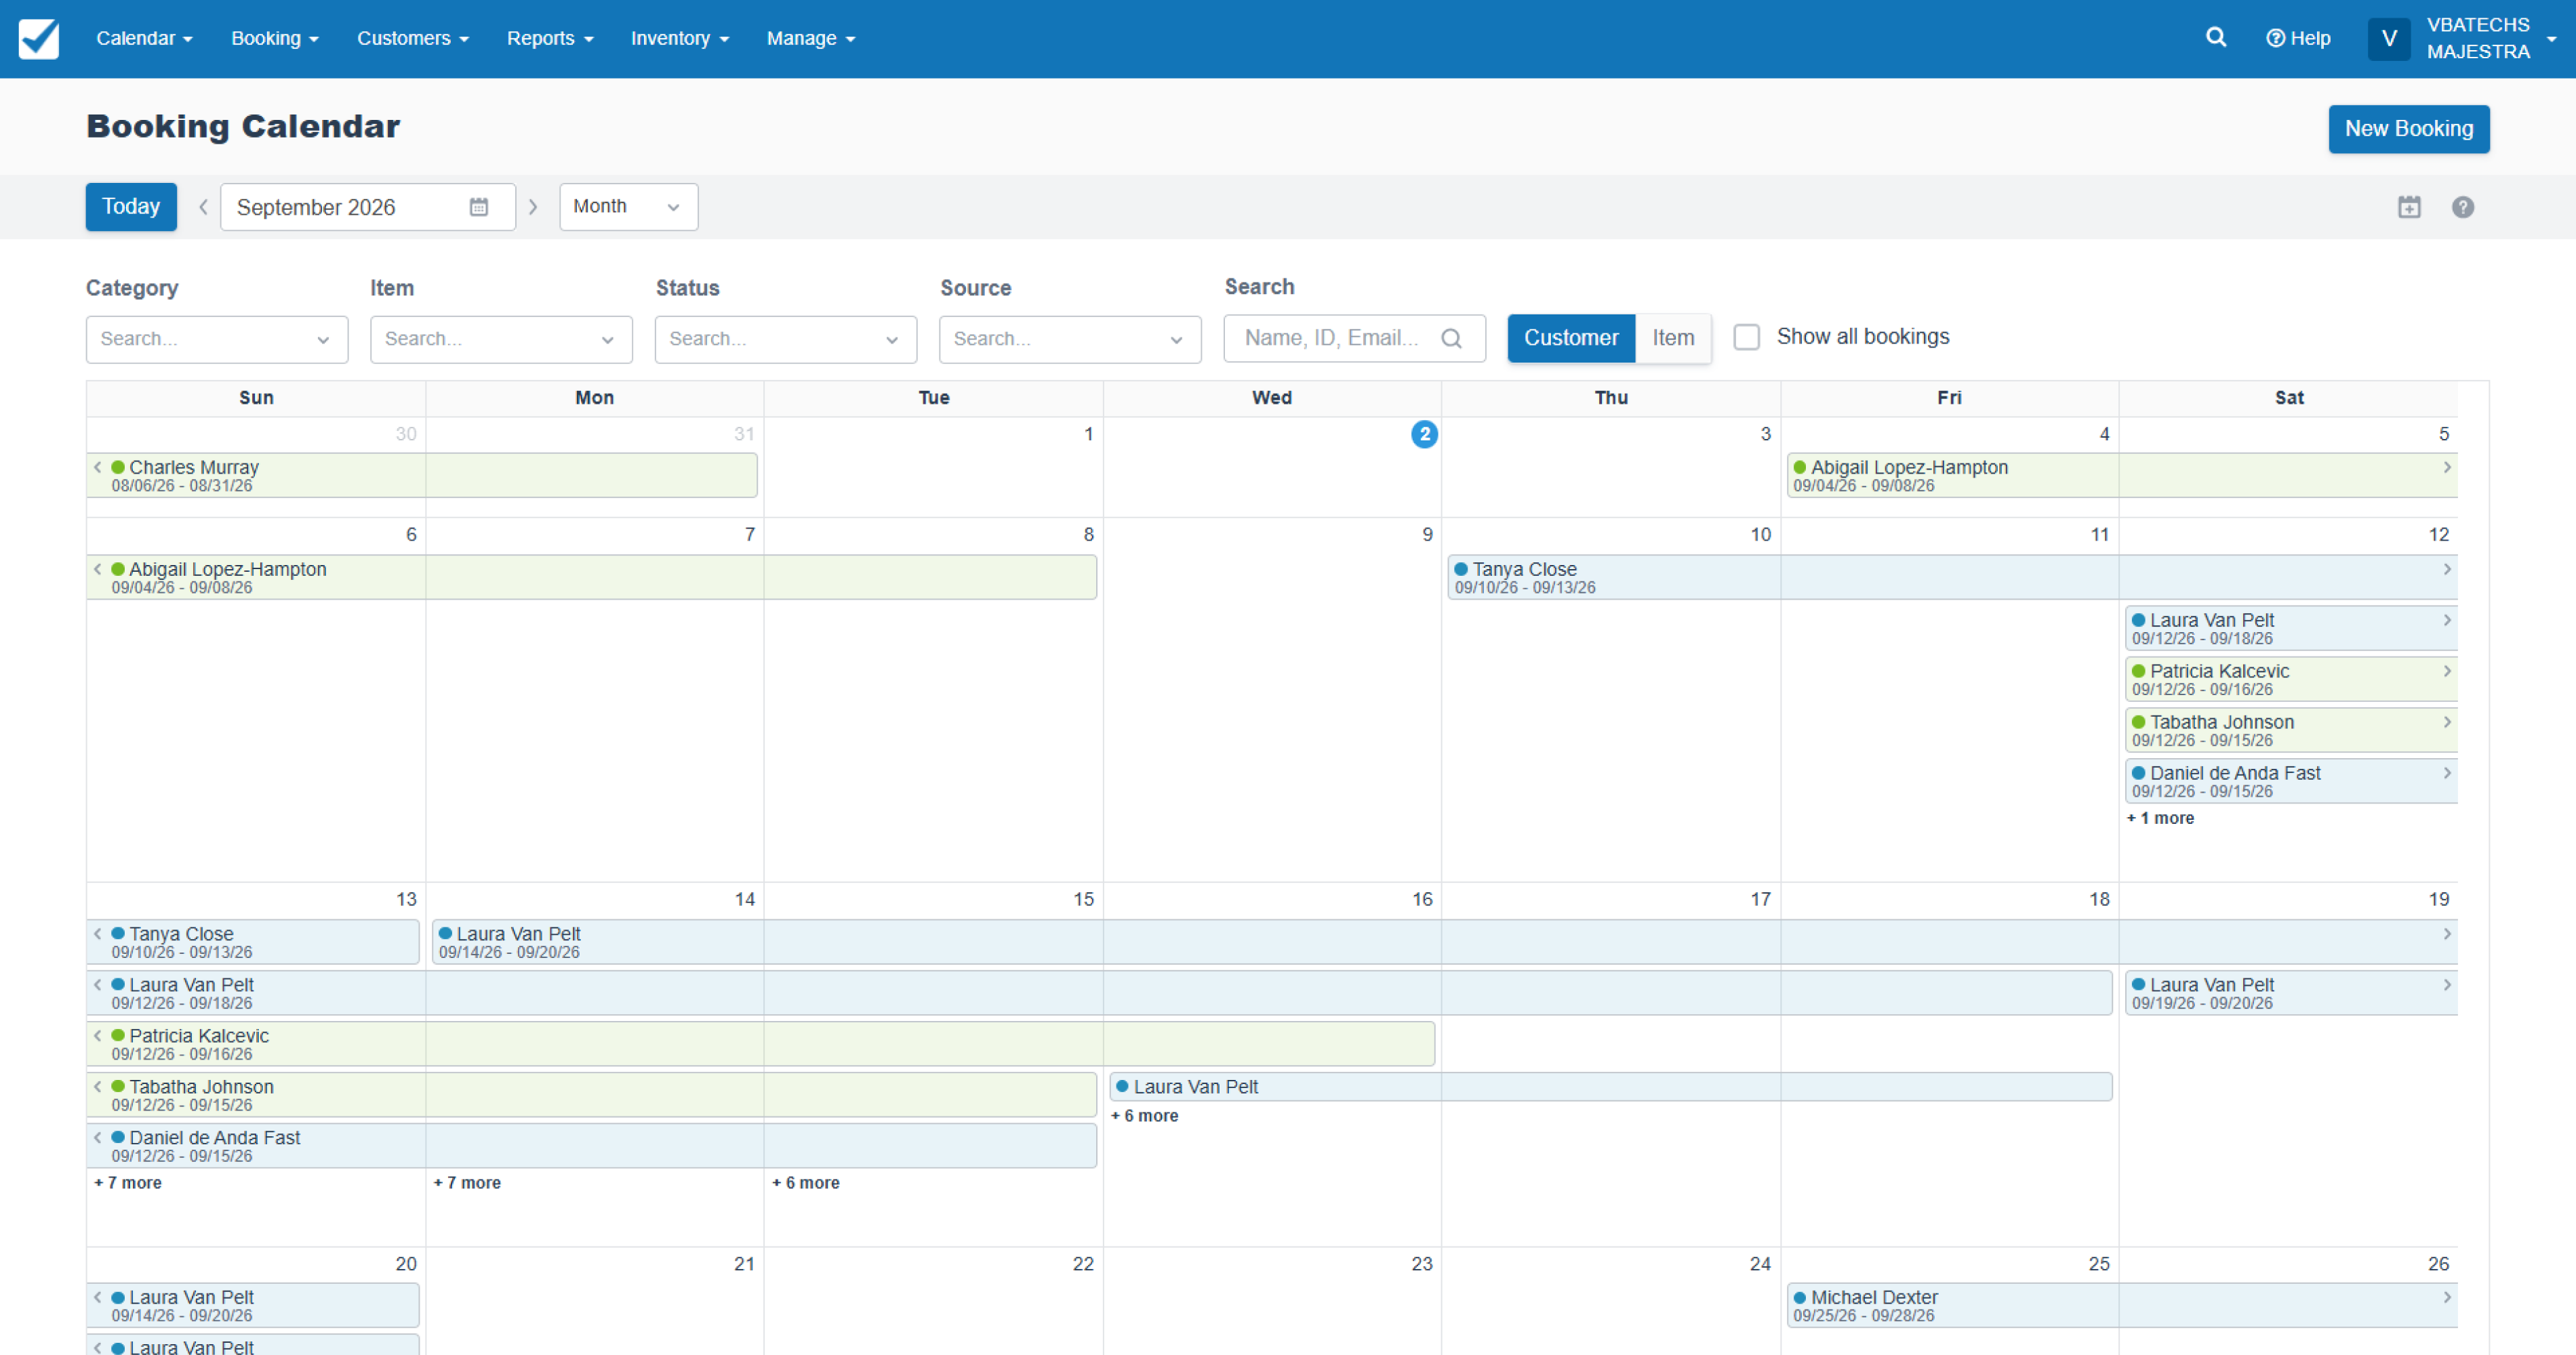The height and width of the screenshot is (1355, 2576).
Task: Click left arrow on Tabatha Johnson week row
Action: [x=98, y=1086]
